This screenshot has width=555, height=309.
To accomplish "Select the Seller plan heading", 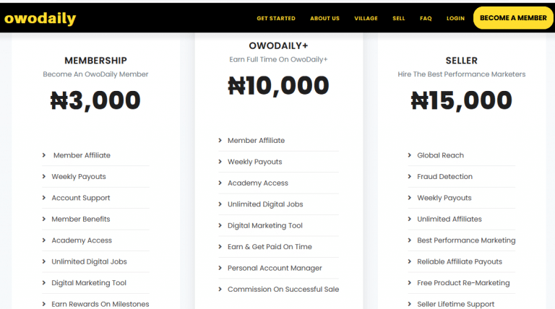I will click(462, 61).
